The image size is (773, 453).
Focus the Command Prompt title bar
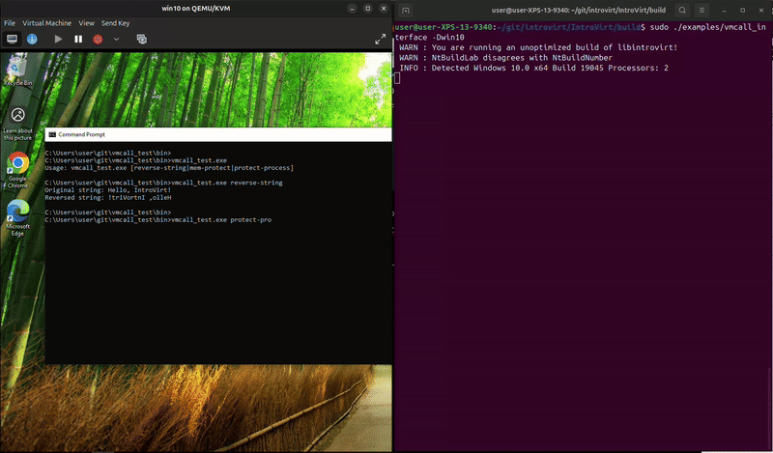tap(193, 134)
